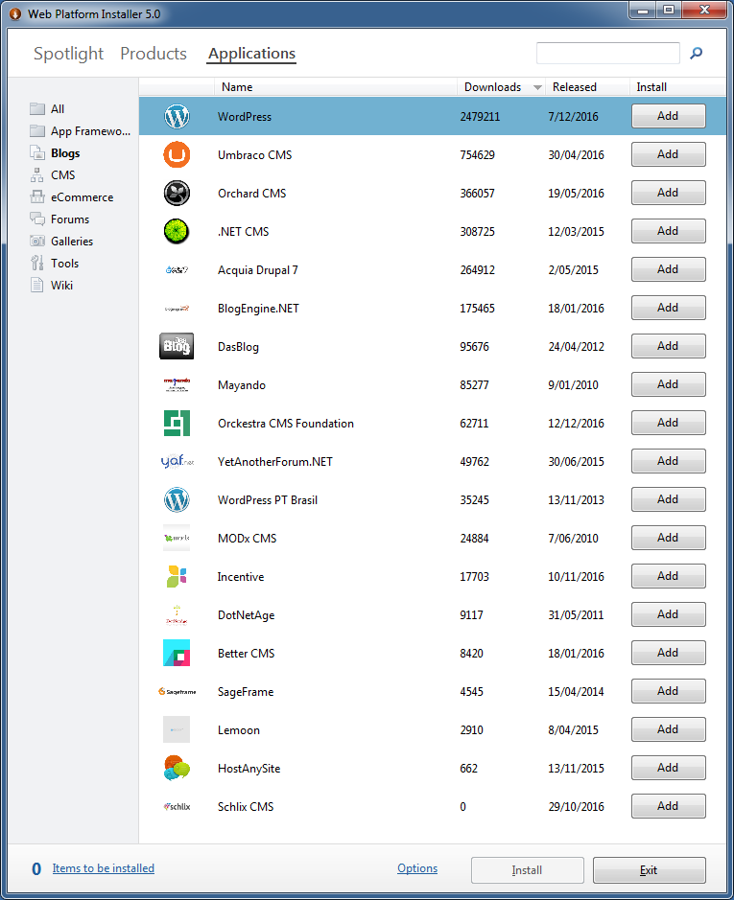Click the SageFrame logo icon
The width and height of the screenshot is (734, 900).
(x=178, y=692)
